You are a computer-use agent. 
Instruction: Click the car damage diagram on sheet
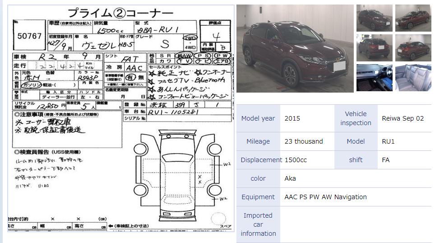click(177, 176)
